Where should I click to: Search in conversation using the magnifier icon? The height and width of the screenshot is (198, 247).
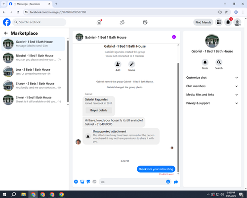point(219,62)
